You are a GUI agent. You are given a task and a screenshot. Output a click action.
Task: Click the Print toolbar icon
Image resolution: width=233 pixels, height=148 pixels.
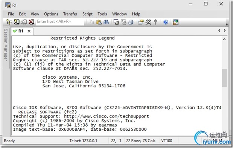(131, 22)
